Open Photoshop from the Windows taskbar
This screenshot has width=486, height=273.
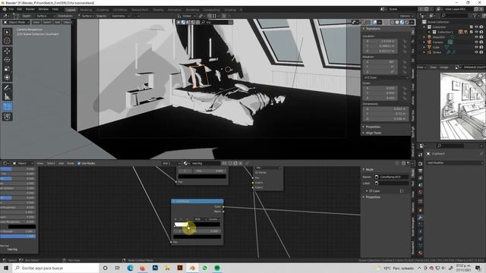pyautogui.click(x=155, y=268)
